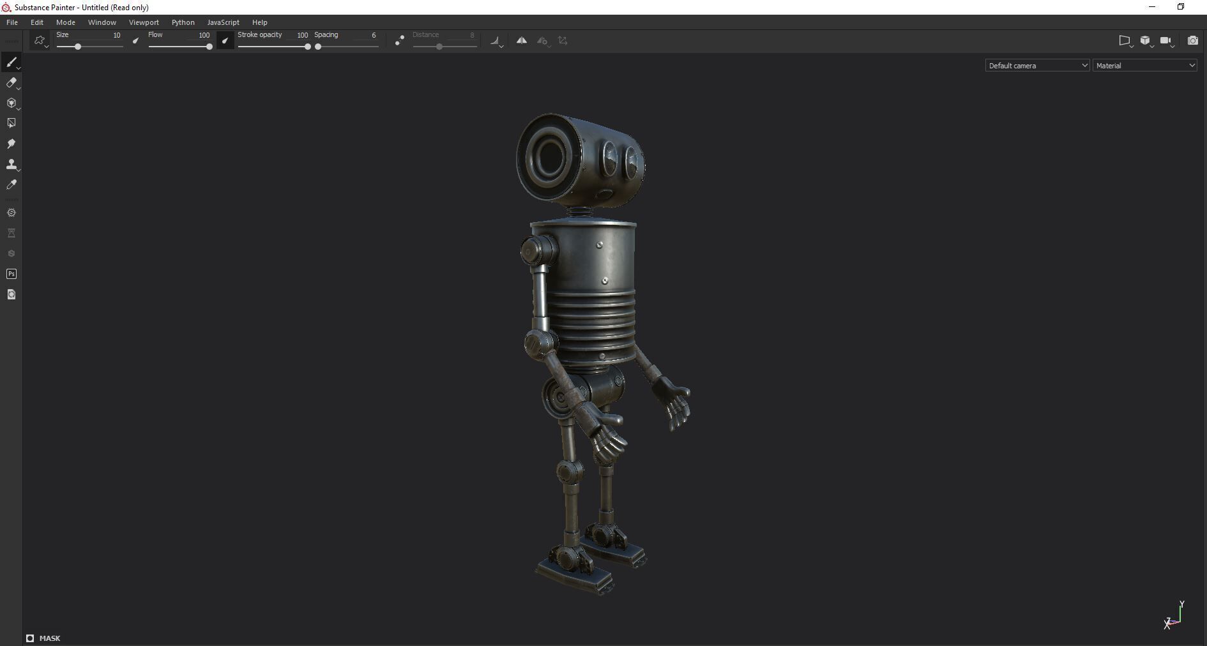The height and width of the screenshot is (646, 1207).
Task: Select the Projection cube tool
Action: point(11,103)
